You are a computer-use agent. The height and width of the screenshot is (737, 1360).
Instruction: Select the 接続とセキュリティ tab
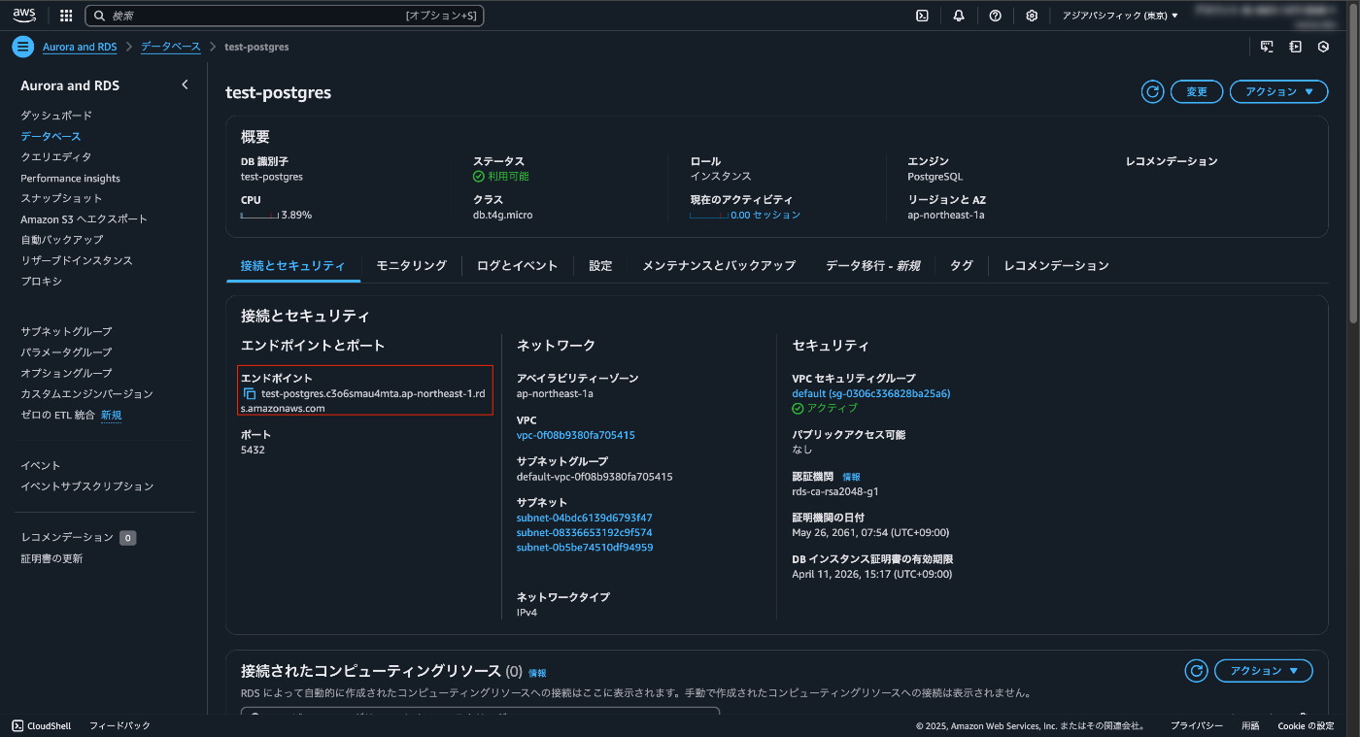[x=292, y=265]
